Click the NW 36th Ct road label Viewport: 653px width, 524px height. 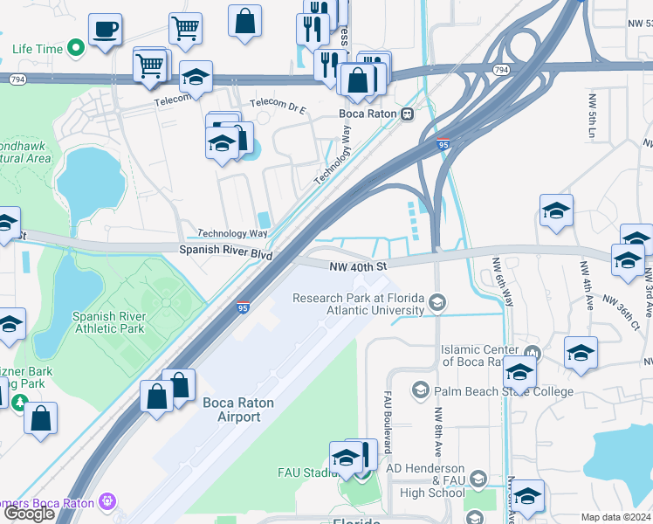point(621,313)
